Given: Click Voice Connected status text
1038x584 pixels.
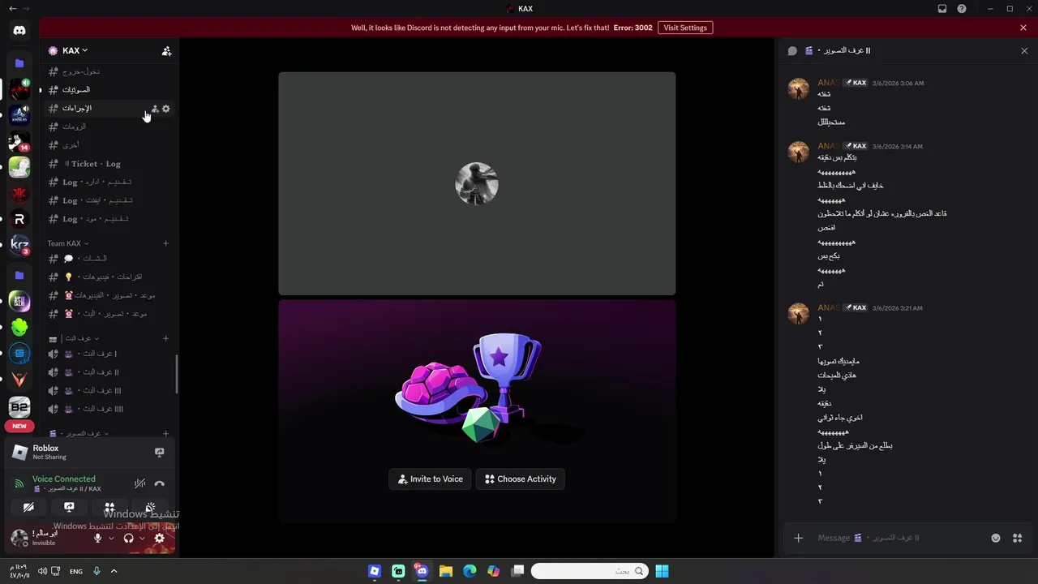Looking at the screenshot, I should (64, 479).
